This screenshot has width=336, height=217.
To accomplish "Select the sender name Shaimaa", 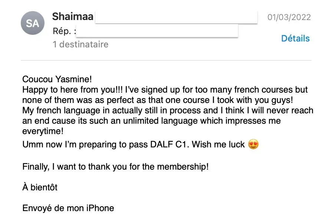I will (73, 17).
